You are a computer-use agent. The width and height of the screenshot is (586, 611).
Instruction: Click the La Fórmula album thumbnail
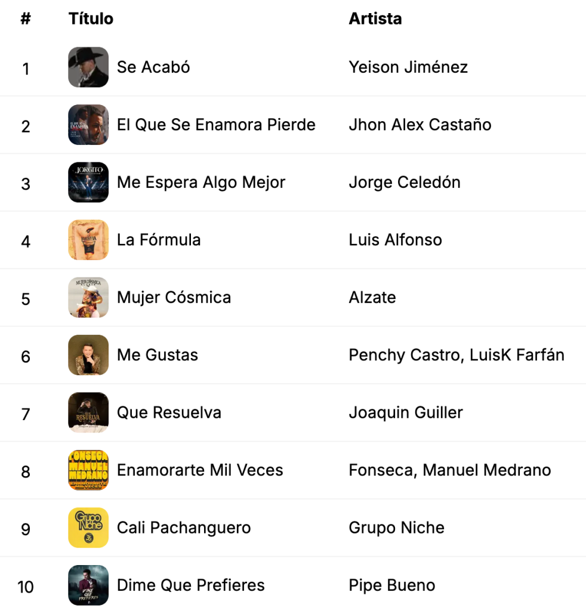(x=88, y=240)
